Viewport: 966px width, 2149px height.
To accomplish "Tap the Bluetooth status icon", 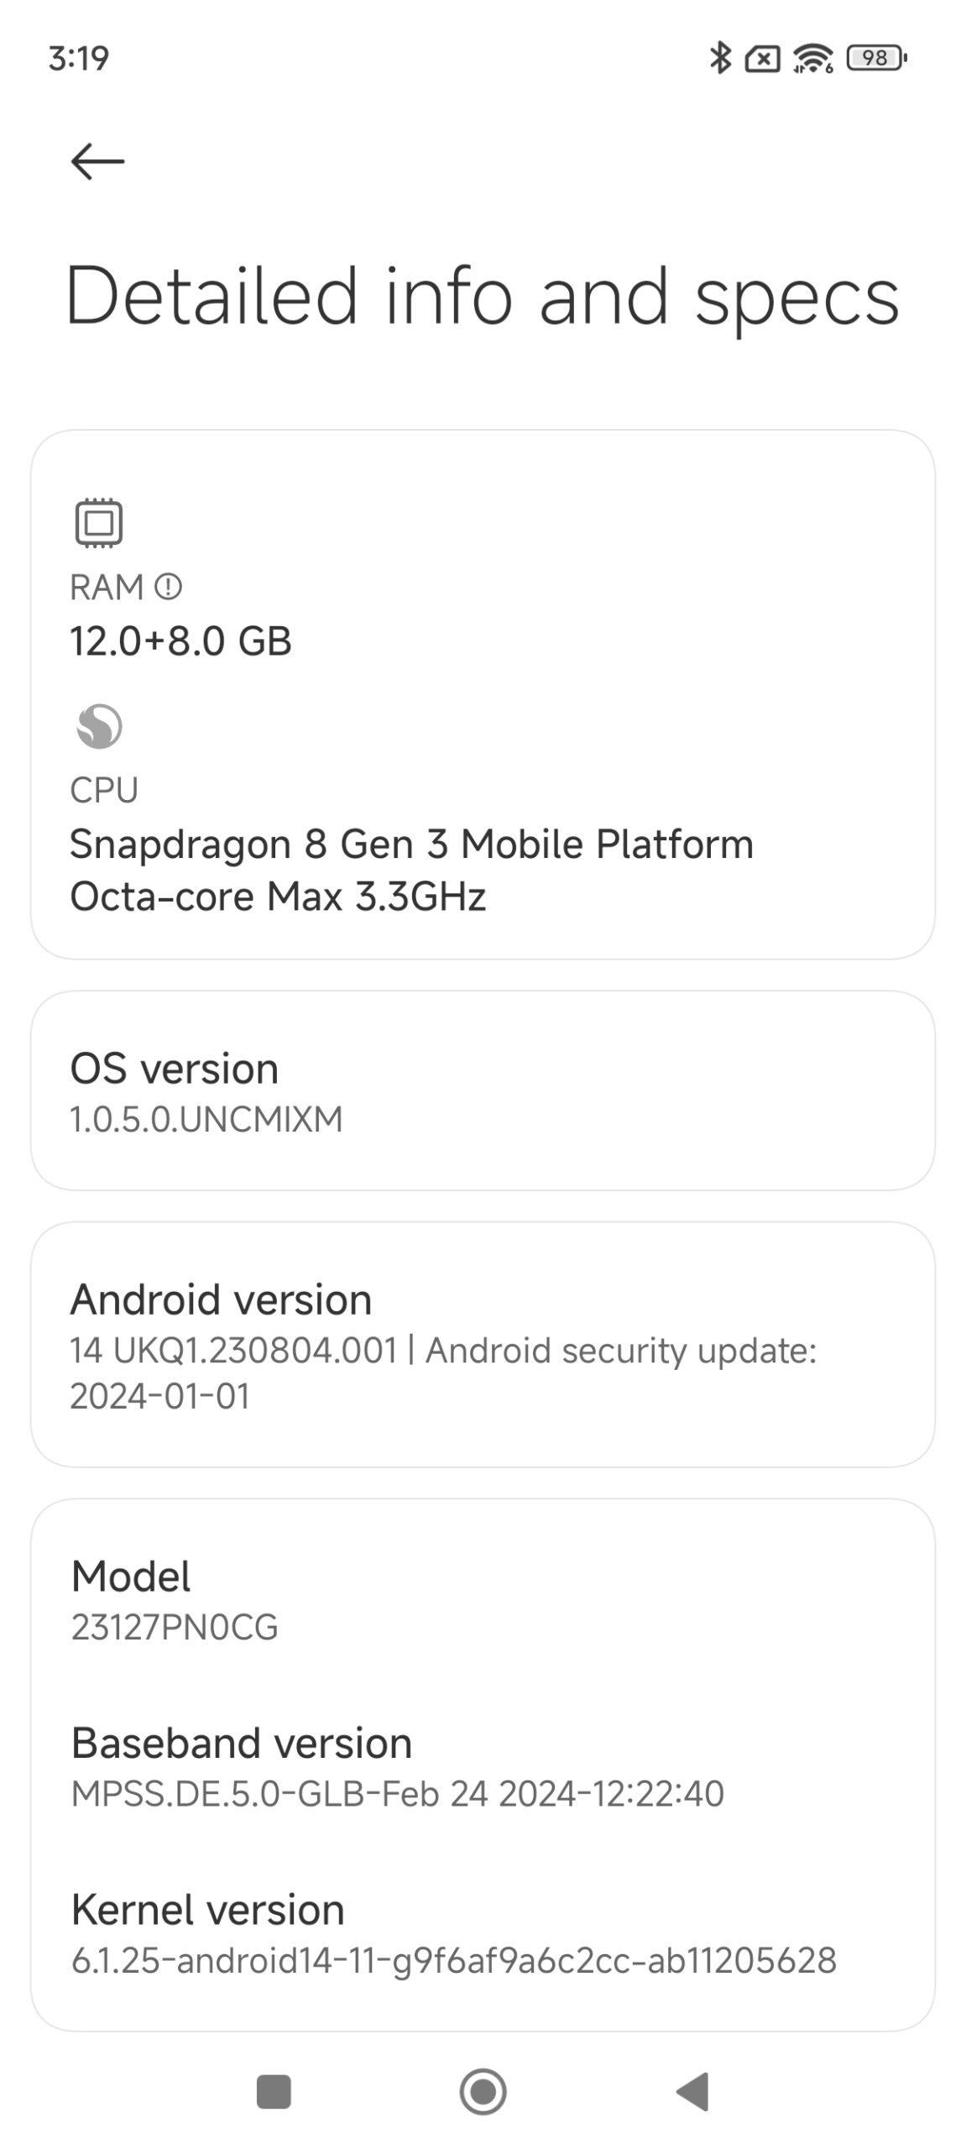I will (x=719, y=58).
